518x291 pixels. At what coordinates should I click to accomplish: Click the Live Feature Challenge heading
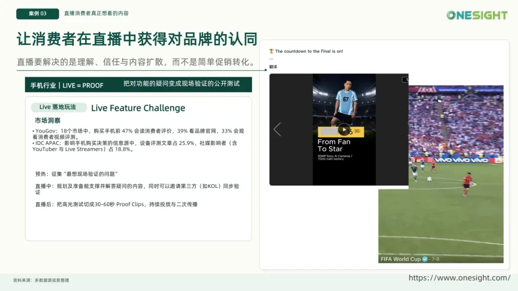click(138, 108)
